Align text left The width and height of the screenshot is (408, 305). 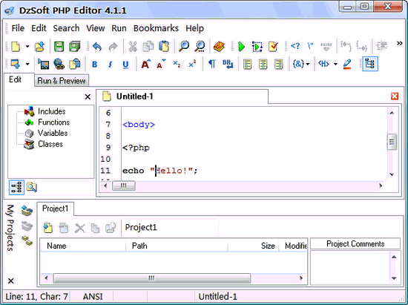pos(247,64)
